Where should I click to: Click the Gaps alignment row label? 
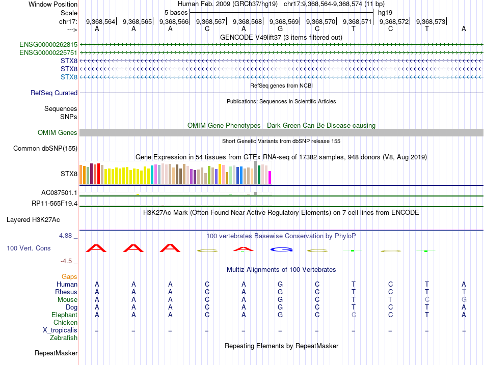tap(69, 277)
